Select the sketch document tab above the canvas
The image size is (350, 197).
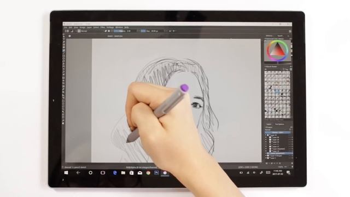115,36
